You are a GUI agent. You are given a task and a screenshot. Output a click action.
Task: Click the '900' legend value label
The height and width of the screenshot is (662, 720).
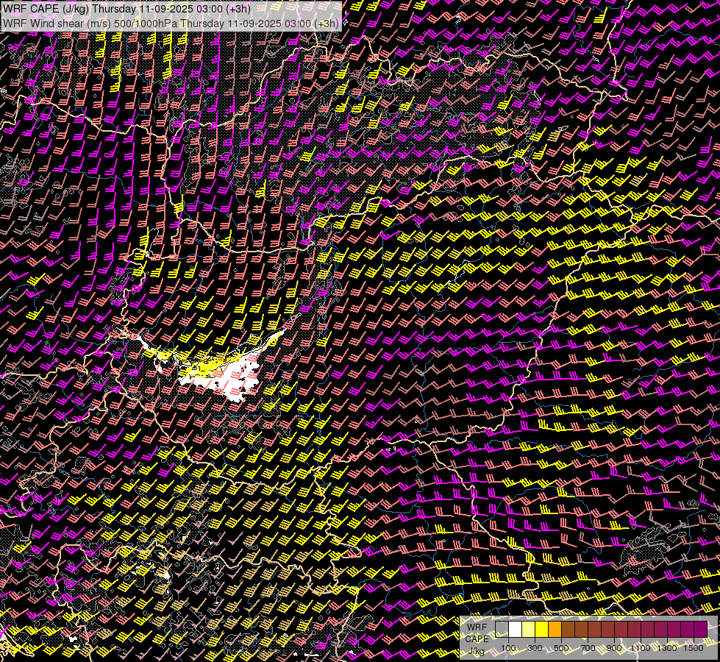tap(614, 648)
